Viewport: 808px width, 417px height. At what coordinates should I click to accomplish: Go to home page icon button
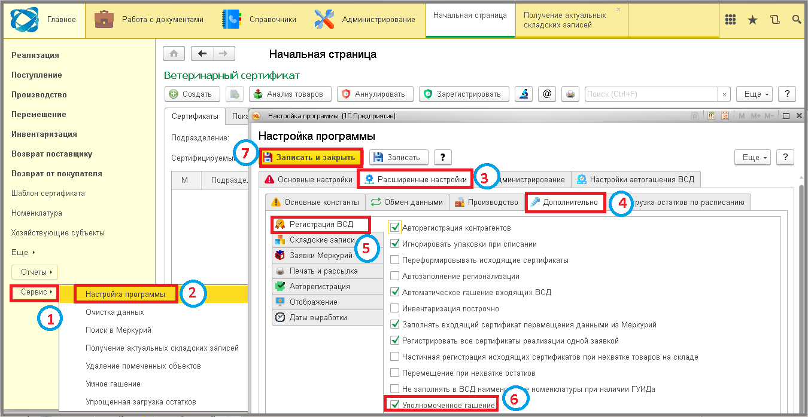click(174, 54)
